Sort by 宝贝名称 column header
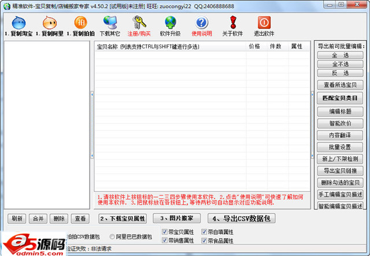This screenshot has height=256, width=370. click(171, 47)
